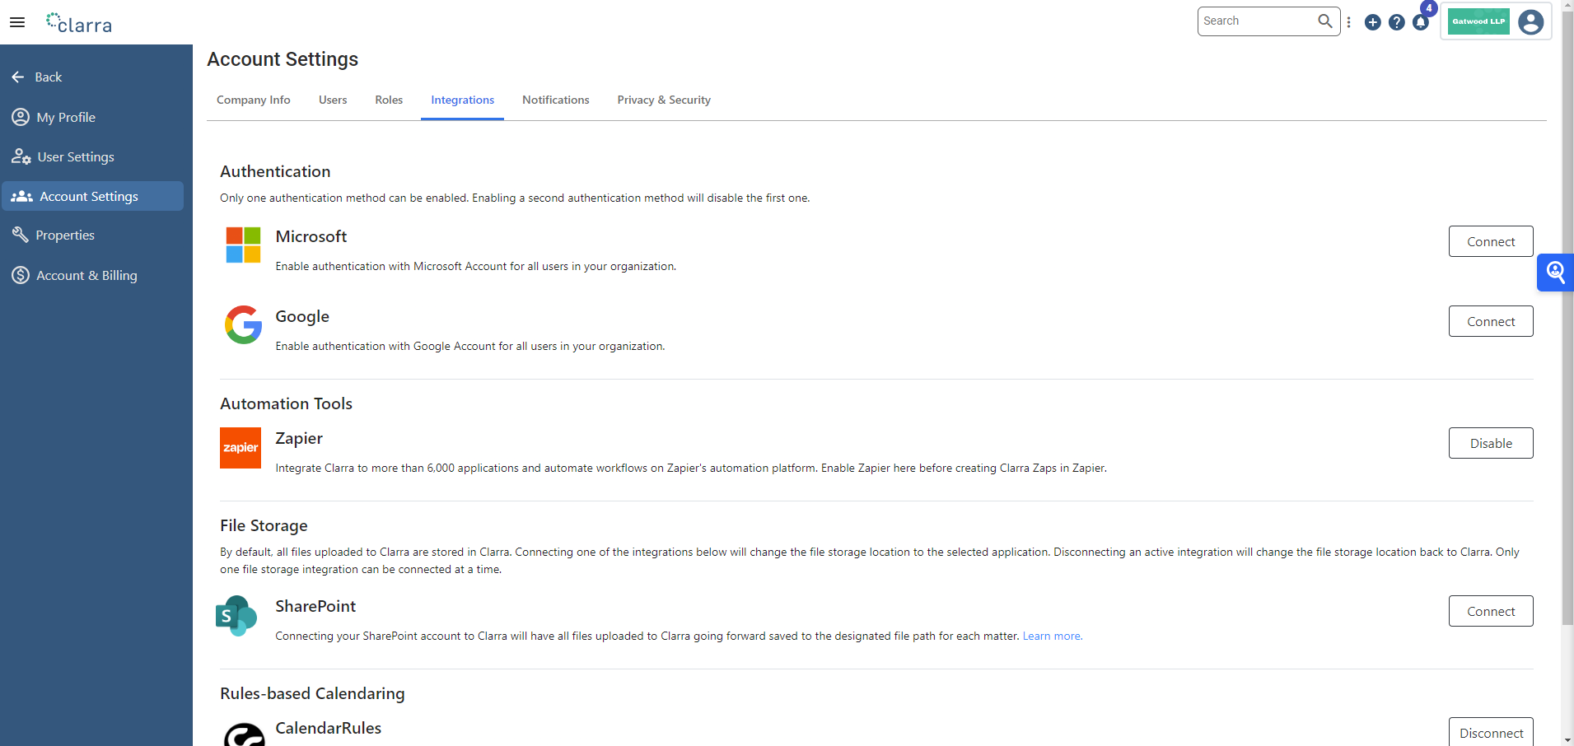Connect Microsoft authentication
Image resolution: width=1574 pixels, height=746 pixels.
1490,242
